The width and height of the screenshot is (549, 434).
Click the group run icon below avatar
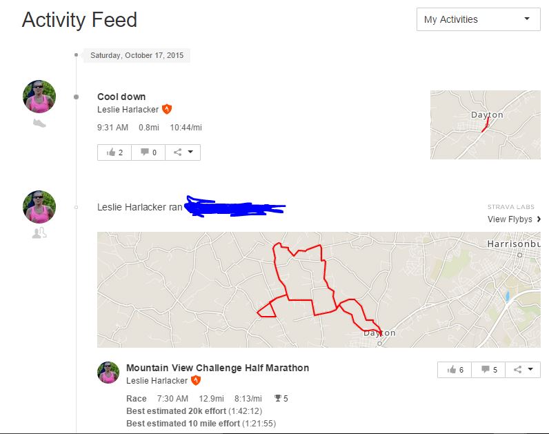point(39,233)
